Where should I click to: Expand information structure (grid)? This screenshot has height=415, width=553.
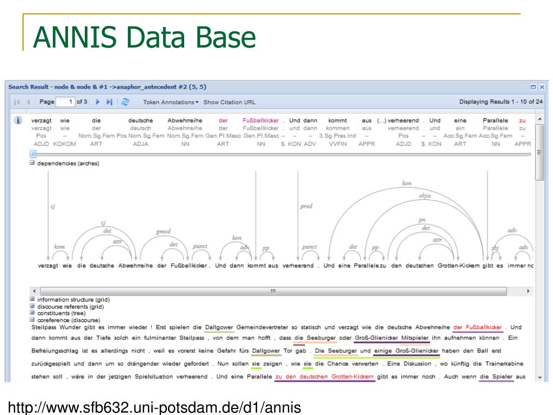pyautogui.click(x=32, y=299)
